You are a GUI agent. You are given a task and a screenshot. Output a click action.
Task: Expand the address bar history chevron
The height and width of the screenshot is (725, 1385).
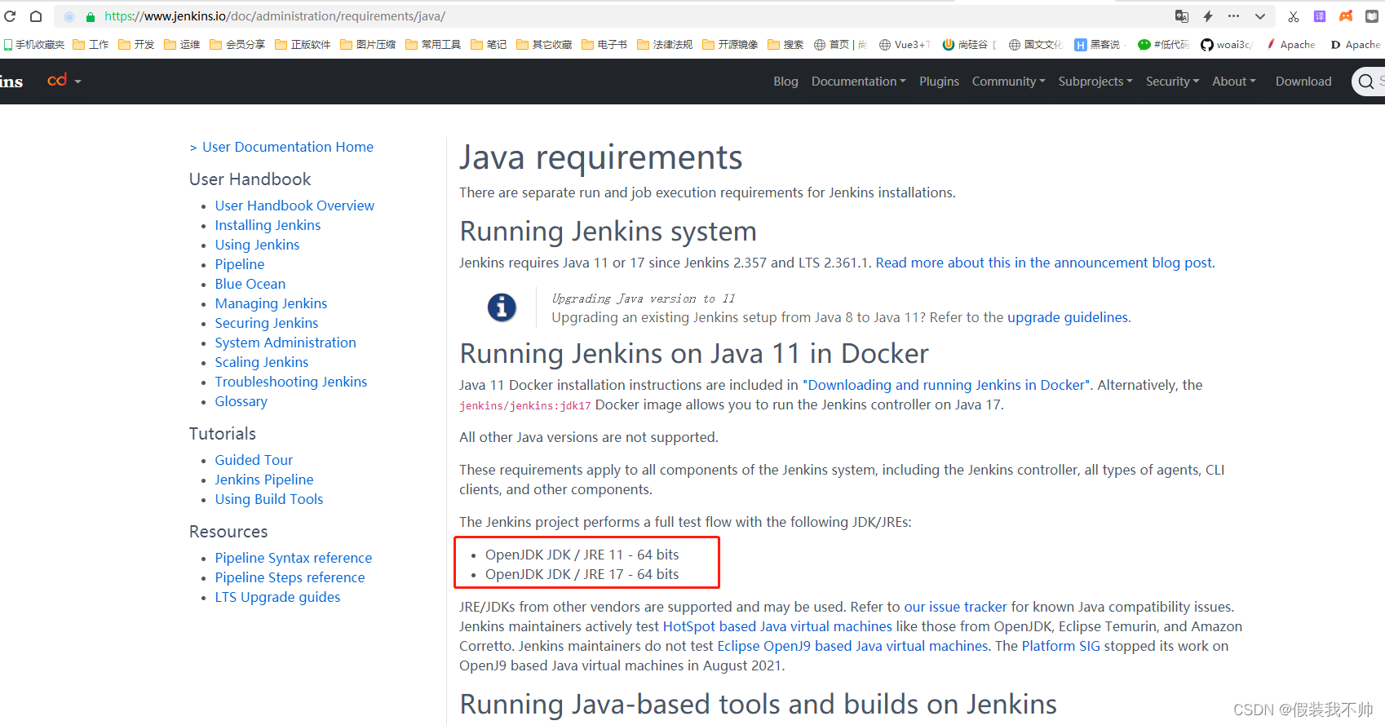click(x=1260, y=16)
